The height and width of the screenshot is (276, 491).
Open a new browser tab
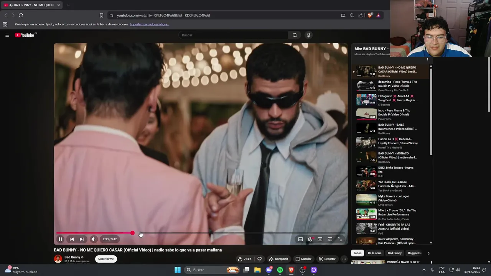coord(68,5)
